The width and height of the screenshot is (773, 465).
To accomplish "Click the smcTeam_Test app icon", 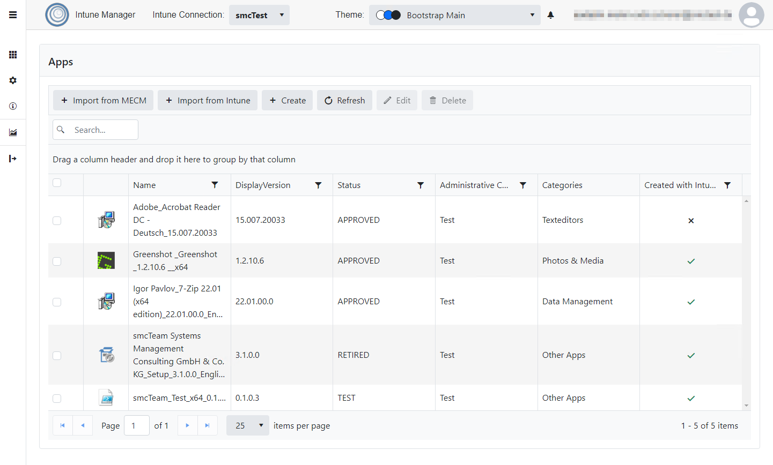I will [x=106, y=397].
